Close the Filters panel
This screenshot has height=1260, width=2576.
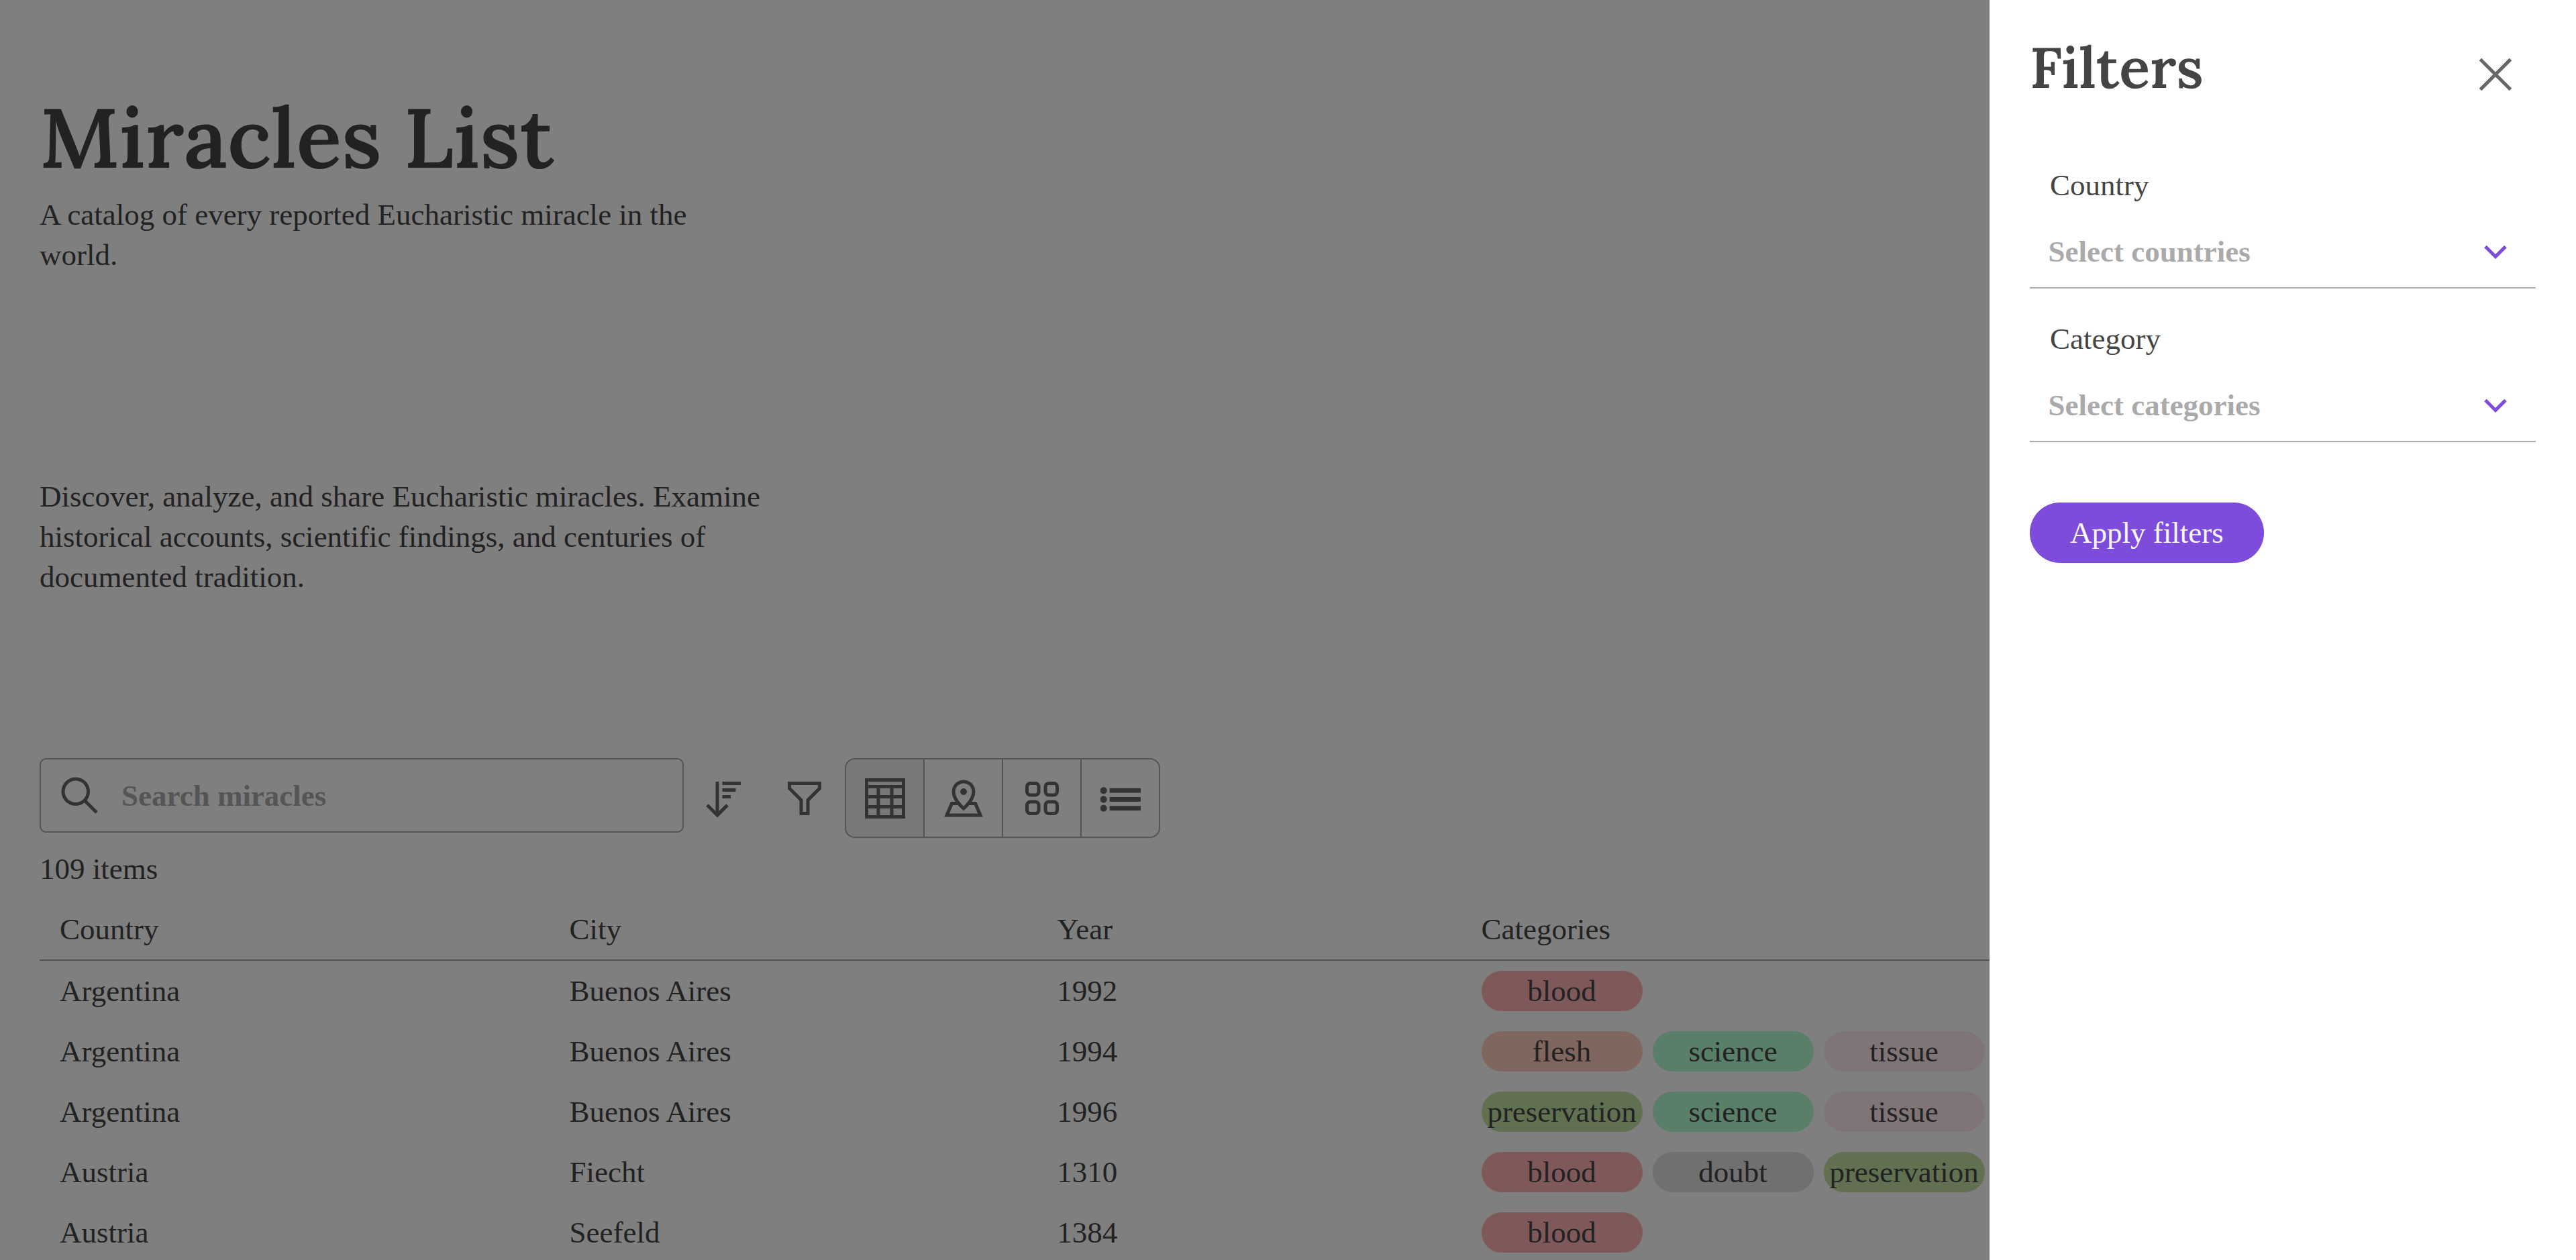coord(2494,74)
